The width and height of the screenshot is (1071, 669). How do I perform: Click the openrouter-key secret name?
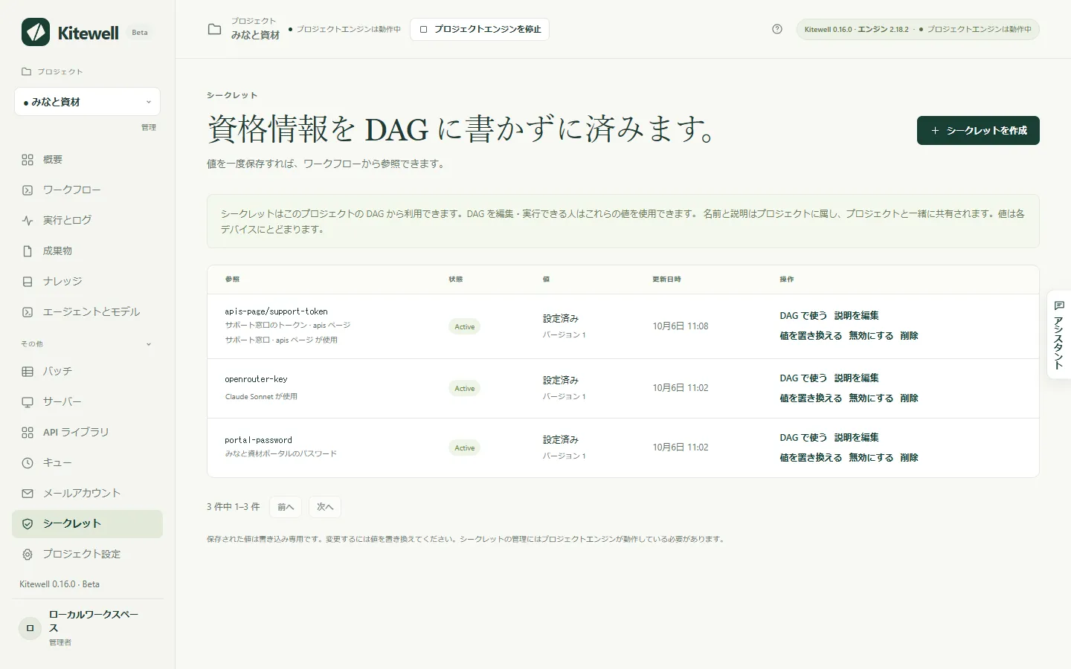pos(256,379)
